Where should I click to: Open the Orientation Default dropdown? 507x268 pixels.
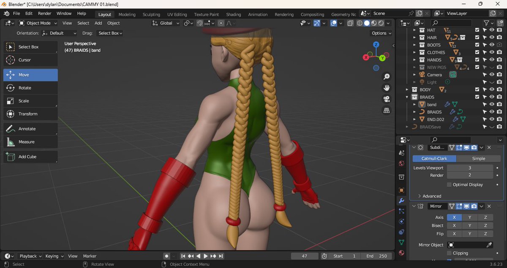(x=59, y=33)
